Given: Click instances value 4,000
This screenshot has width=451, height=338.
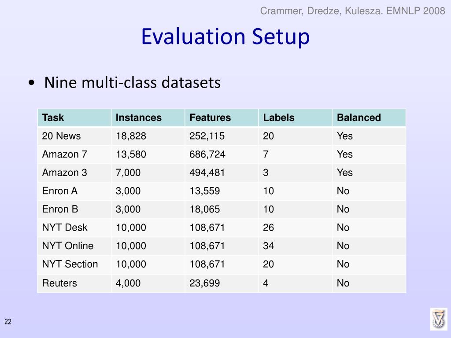Looking at the screenshot, I should 128,283.
